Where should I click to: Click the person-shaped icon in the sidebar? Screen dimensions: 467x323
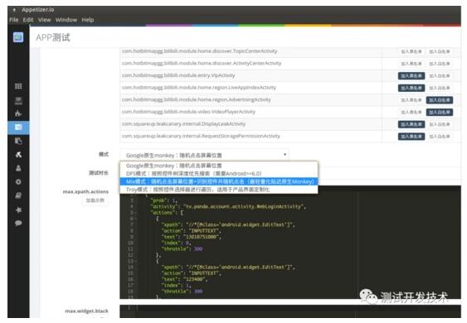pyautogui.click(x=18, y=168)
